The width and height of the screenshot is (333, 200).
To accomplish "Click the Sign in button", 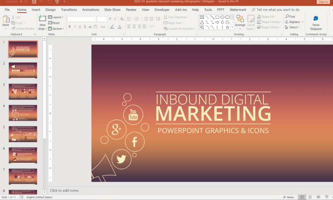I will point(323,2).
